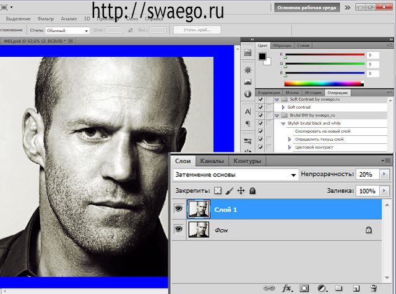This screenshot has height=294, width=396.
Task: Open the Стиль dropdown showing Обычный
Action: (67, 30)
